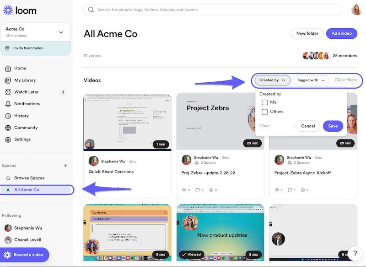Select Browse Spaces in sidebar
366x267 pixels.
point(29,178)
